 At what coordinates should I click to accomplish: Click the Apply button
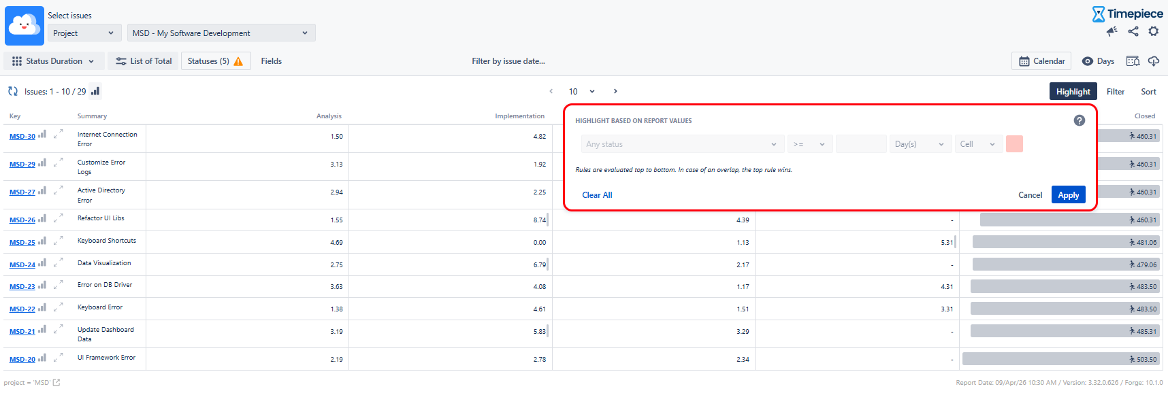click(x=1068, y=195)
